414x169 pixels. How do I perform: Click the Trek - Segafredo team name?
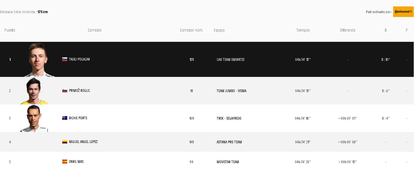[x=229, y=118]
